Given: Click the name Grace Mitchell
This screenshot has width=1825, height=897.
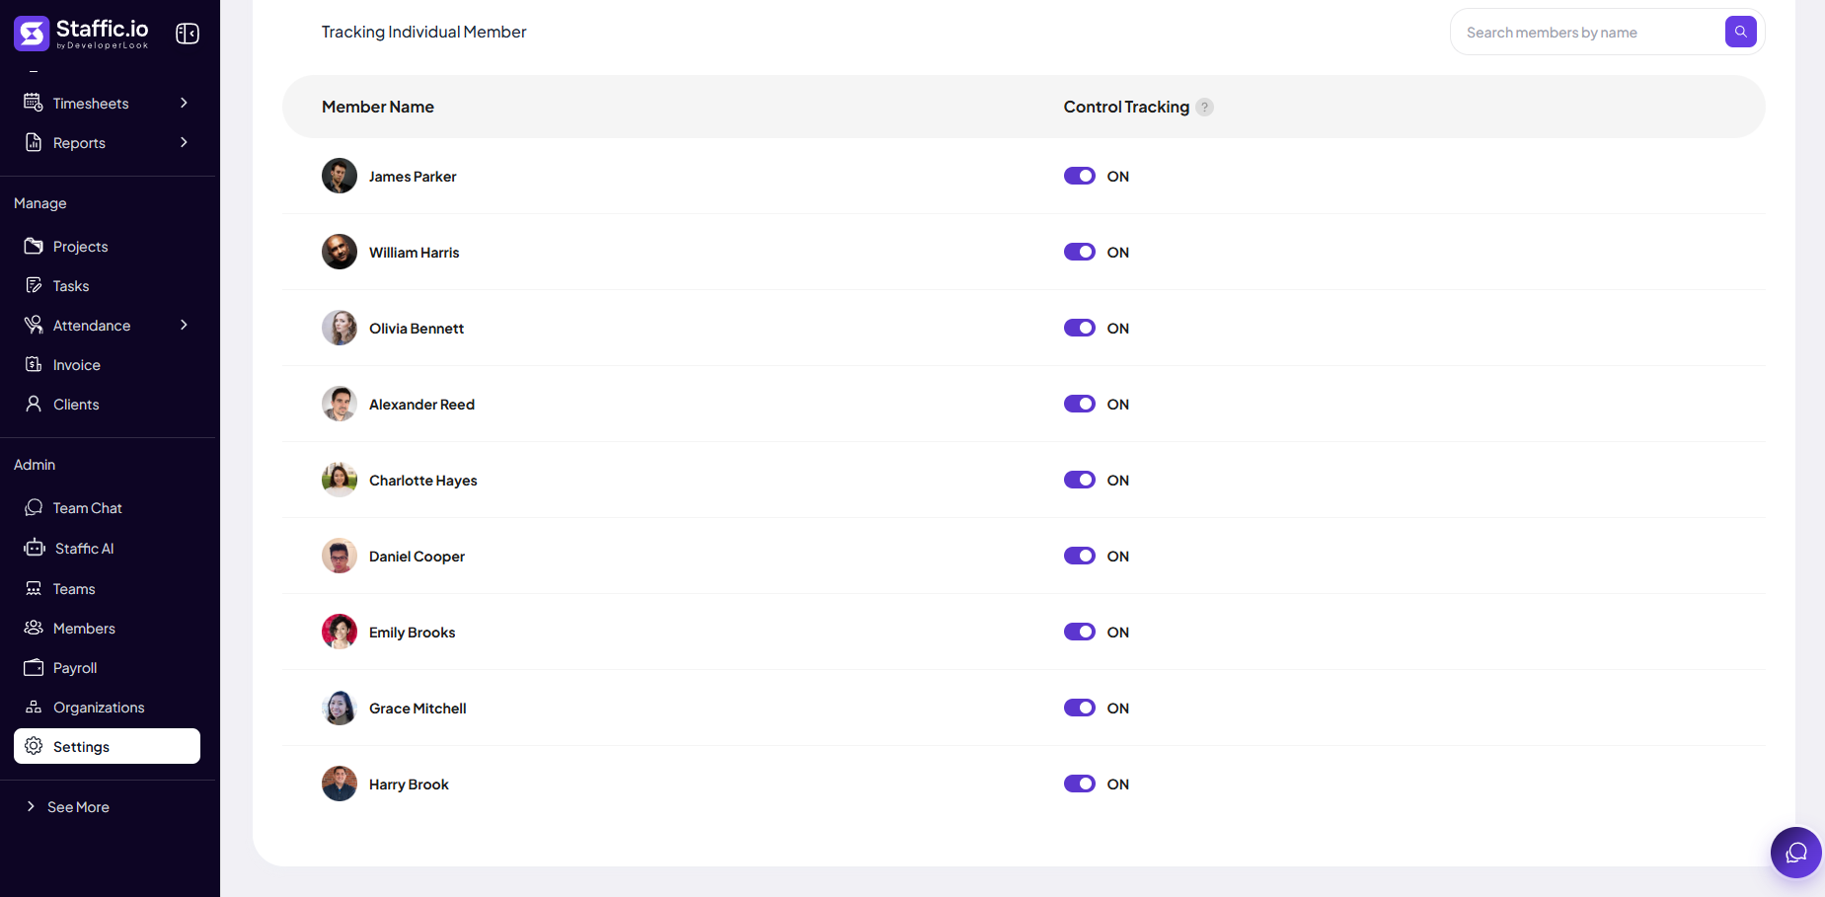Looking at the screenshot, I should pos(418,708).
